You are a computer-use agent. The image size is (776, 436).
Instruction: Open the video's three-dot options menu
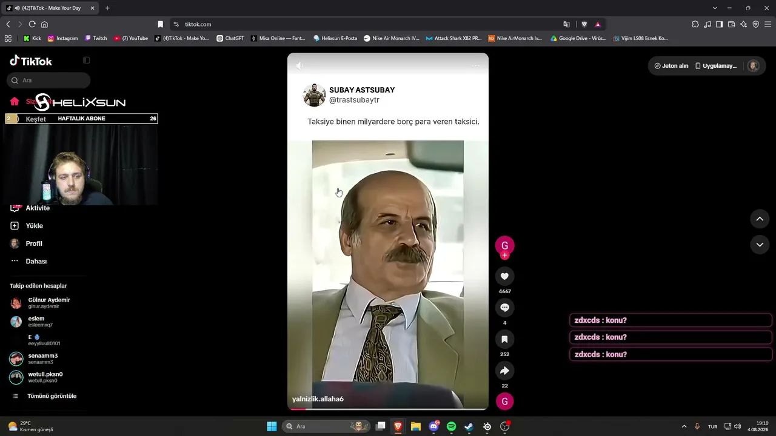tap(476, 65)
